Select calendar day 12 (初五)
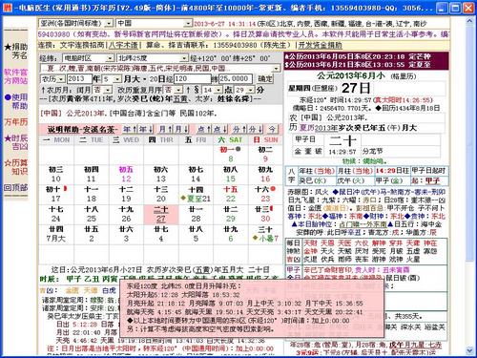 tap(126, 175)
